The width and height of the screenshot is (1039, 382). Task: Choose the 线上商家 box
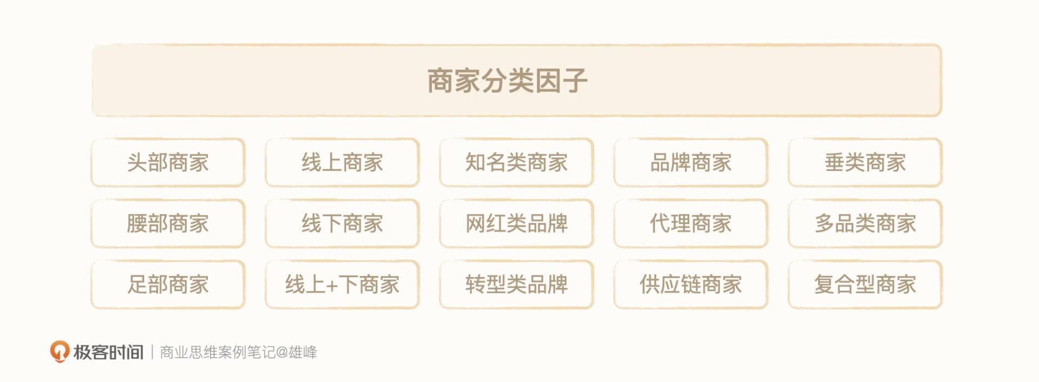tap(342, 162)
